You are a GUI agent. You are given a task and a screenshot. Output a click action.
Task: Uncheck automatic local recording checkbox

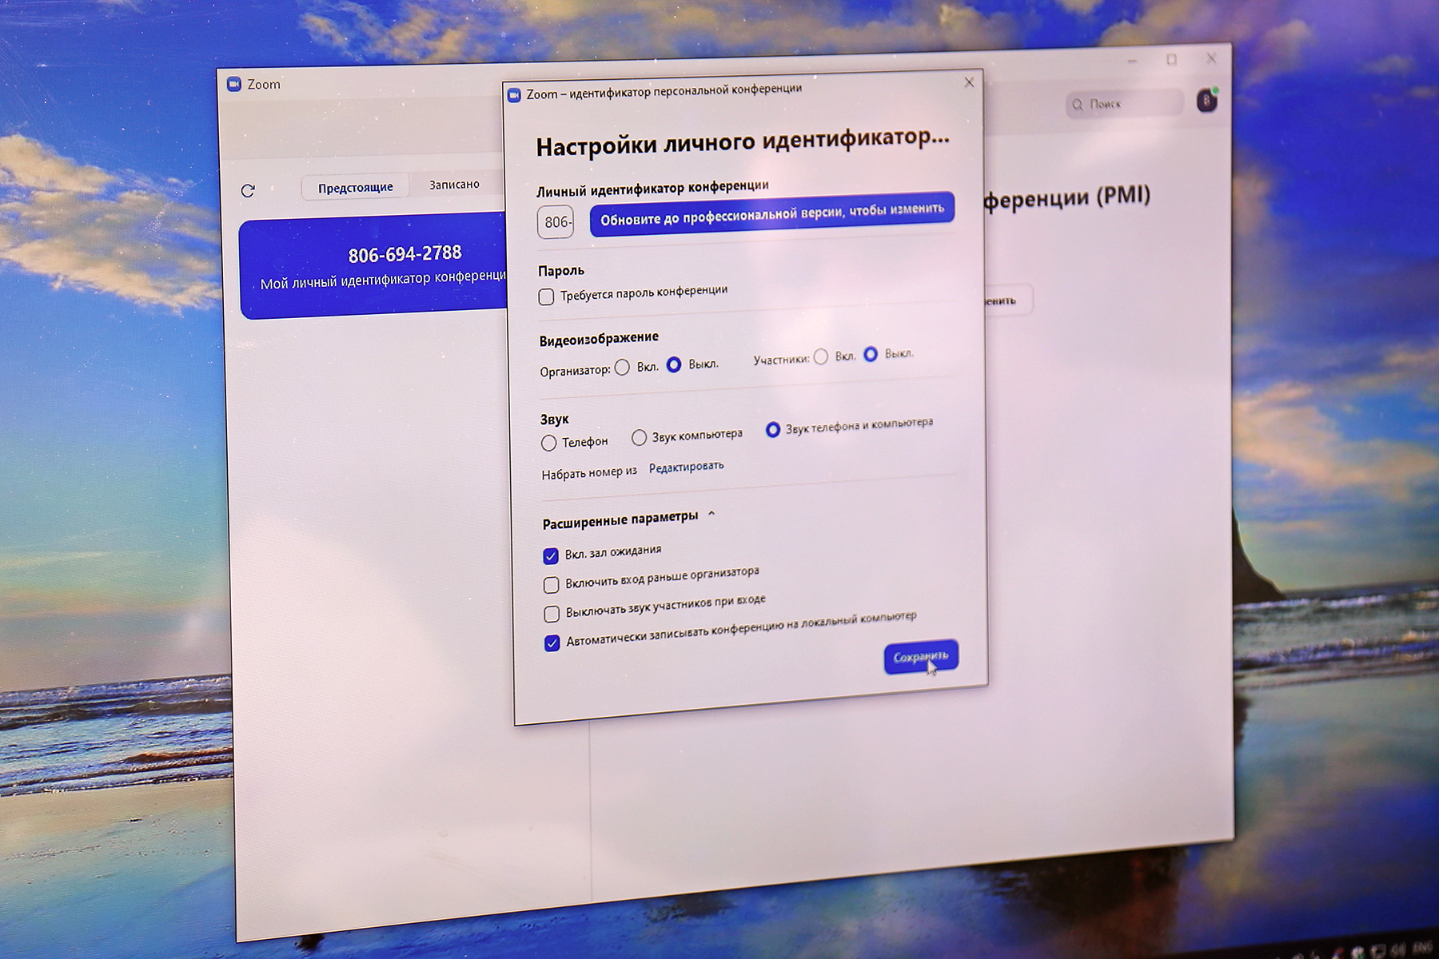point(552,643)
